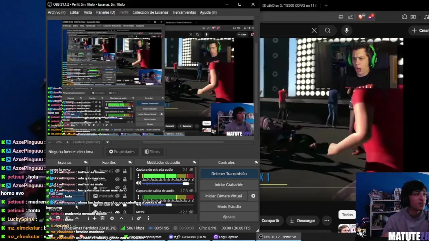
Task: Toggle visibility of the Texto source
Action: point(117,171)
